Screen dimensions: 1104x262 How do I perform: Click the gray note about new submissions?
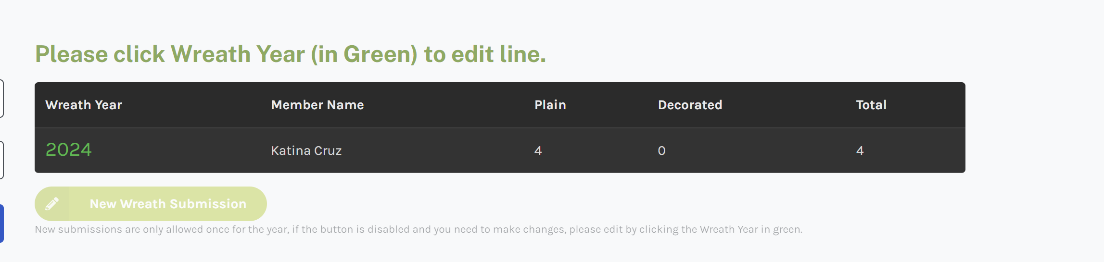pos(419,229)
